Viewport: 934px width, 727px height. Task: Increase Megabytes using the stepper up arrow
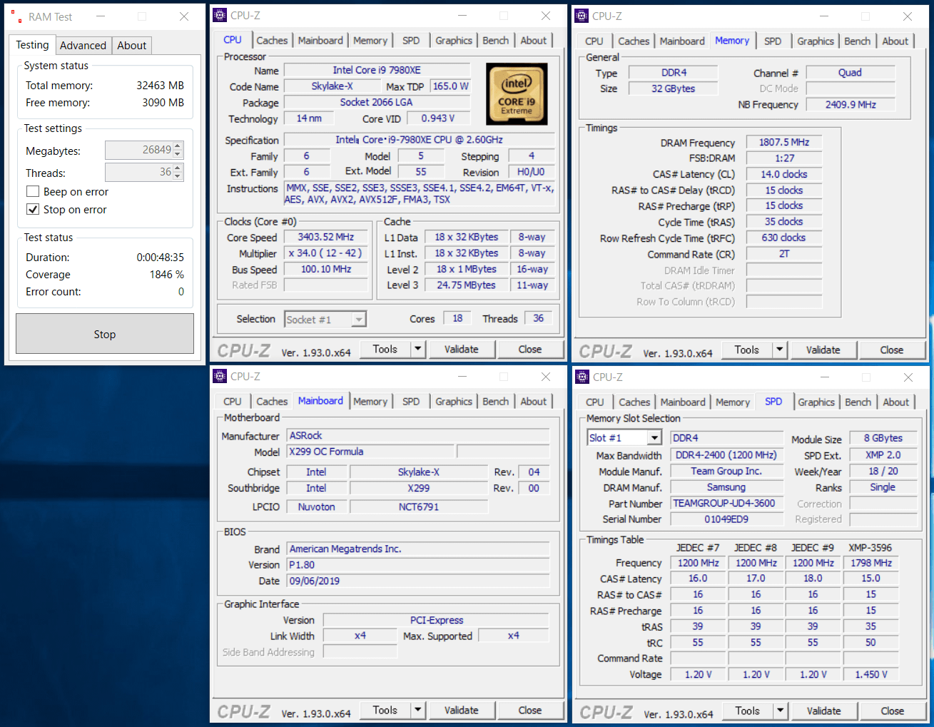178,146
